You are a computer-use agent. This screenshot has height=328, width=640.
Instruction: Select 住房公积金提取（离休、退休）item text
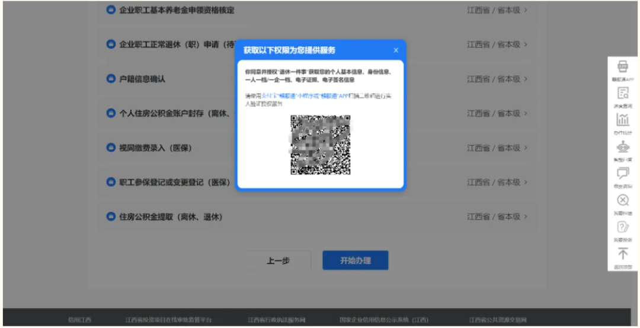pos(171,216)
